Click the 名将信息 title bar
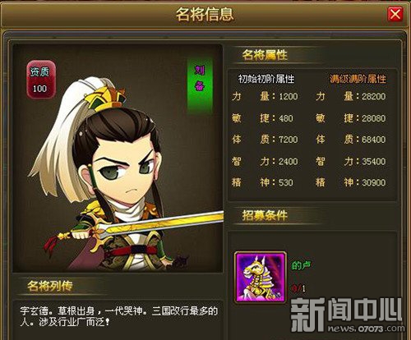Viewport: 411px width, 340px height. coord(204,14)
